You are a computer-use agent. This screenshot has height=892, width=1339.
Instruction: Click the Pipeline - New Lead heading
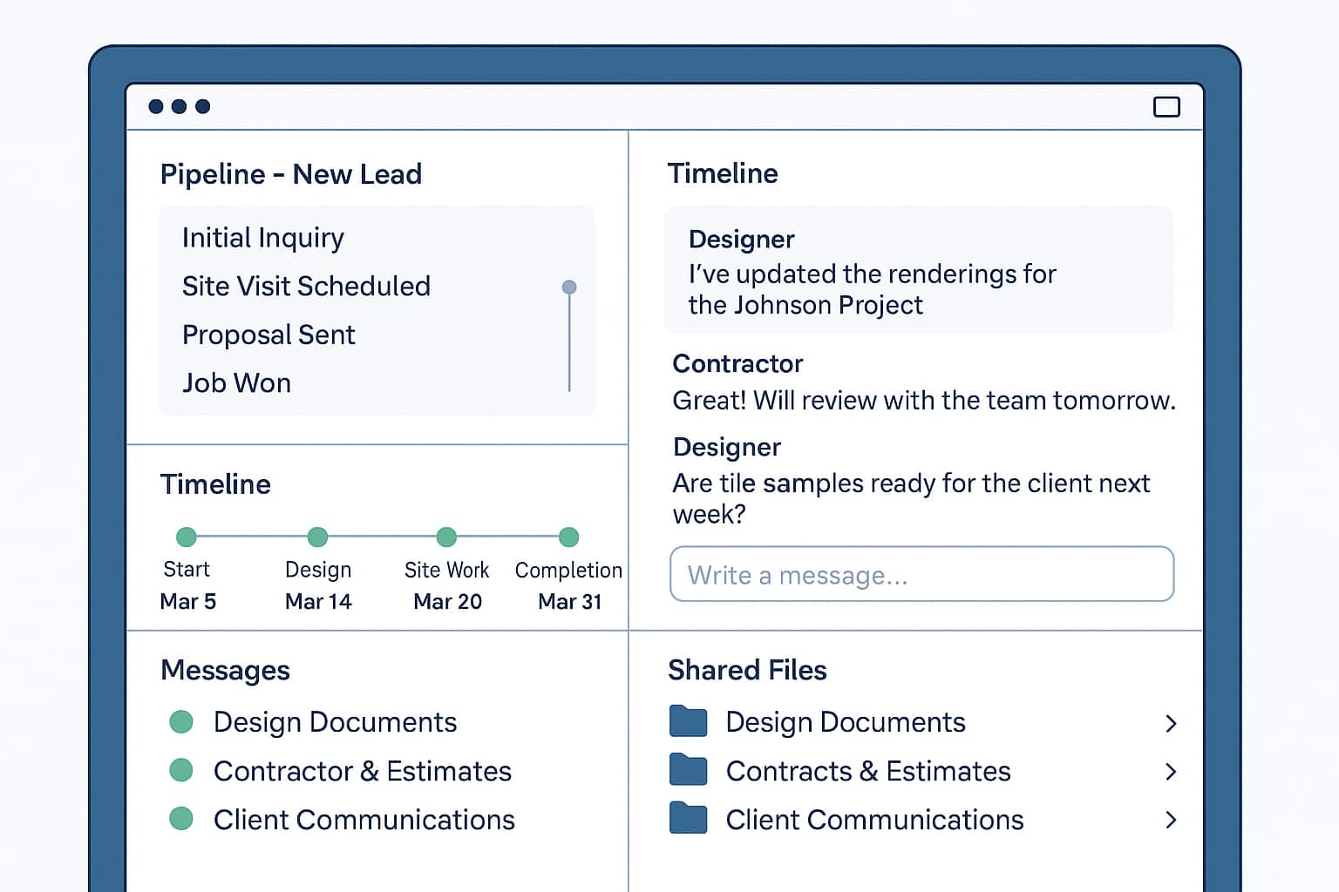click(x=291, y=174)
